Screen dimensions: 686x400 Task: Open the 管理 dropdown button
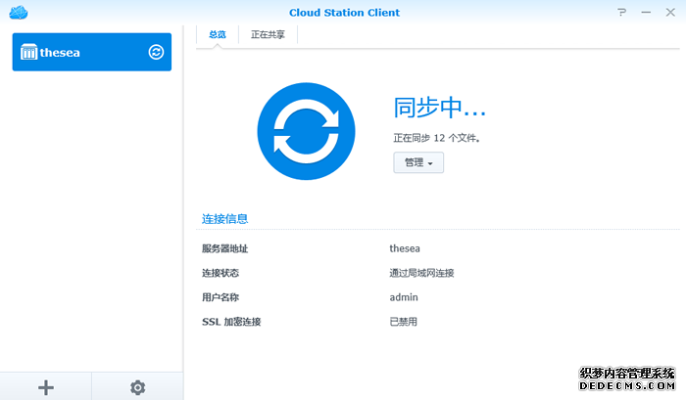418,162
